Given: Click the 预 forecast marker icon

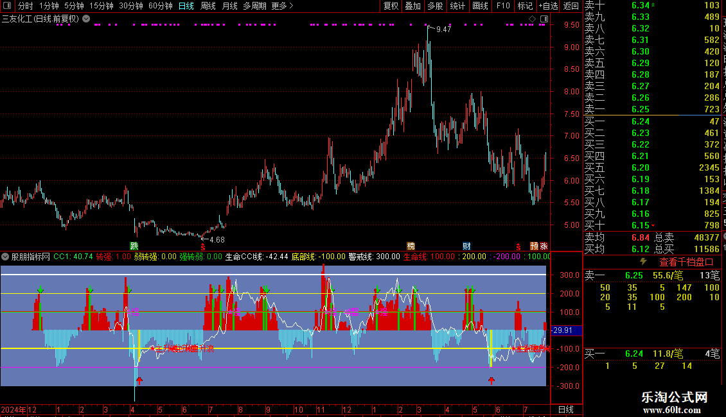Looking at the screenshot, I should (535, 246).
